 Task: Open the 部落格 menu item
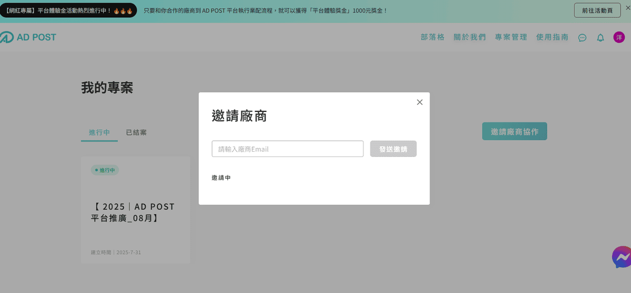[432, 37]
